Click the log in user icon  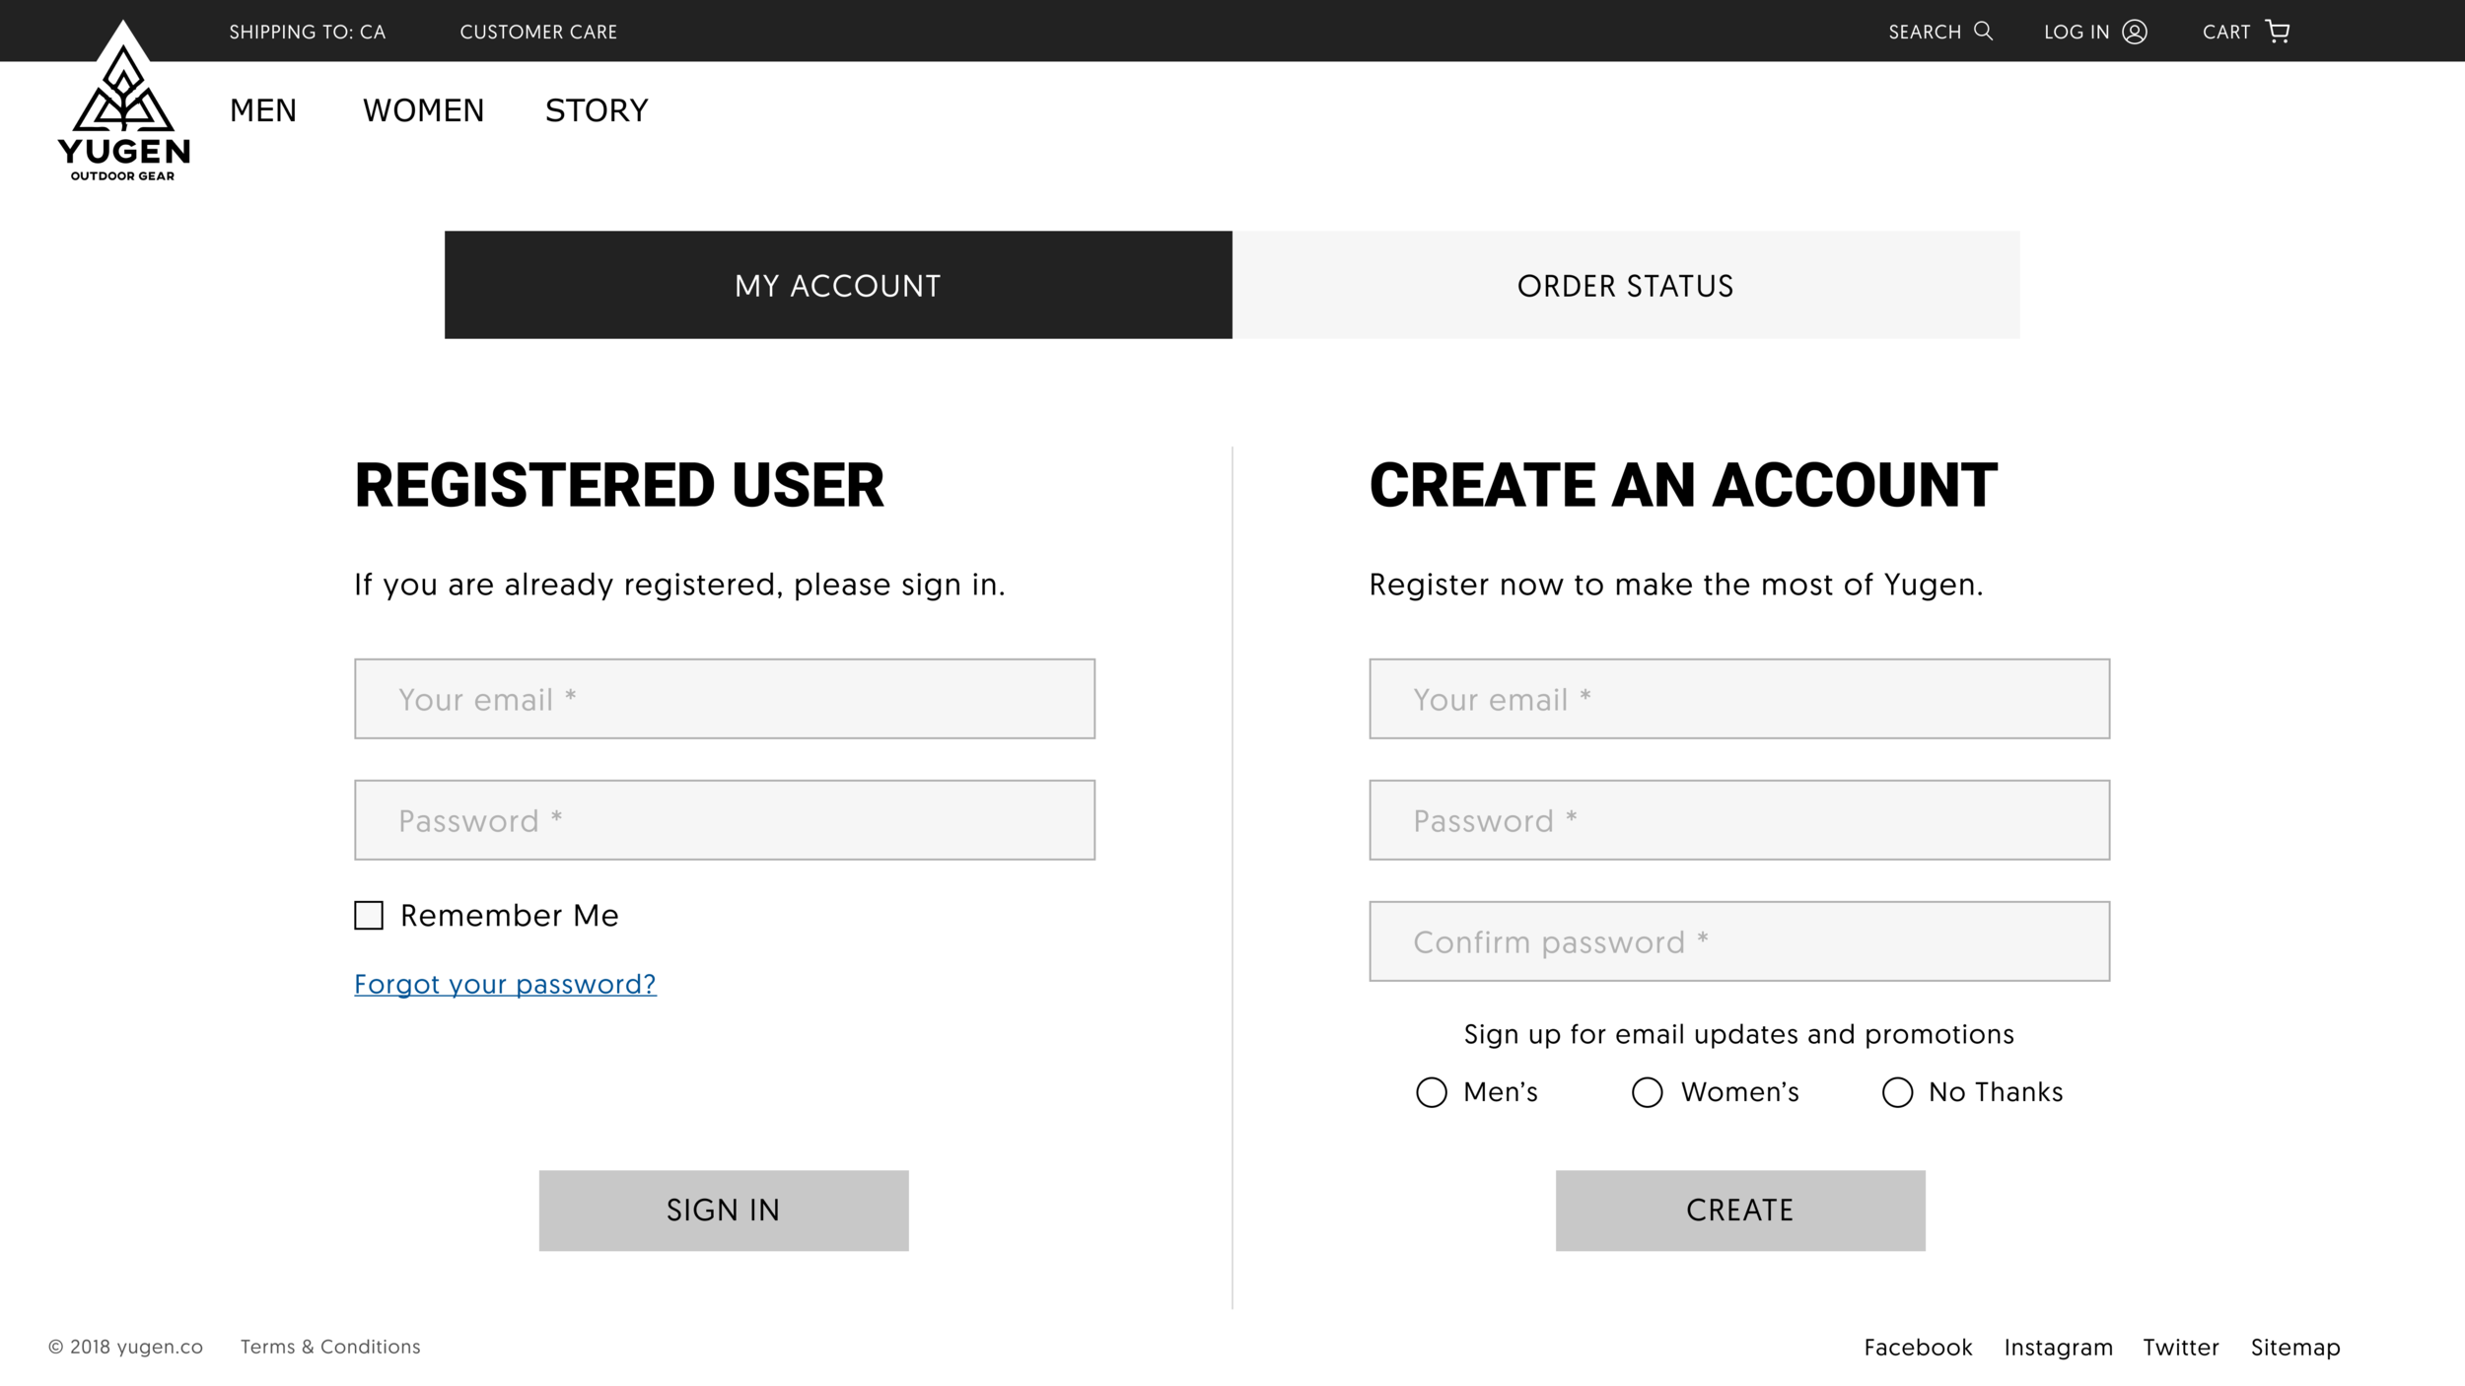coord(2134,32)
